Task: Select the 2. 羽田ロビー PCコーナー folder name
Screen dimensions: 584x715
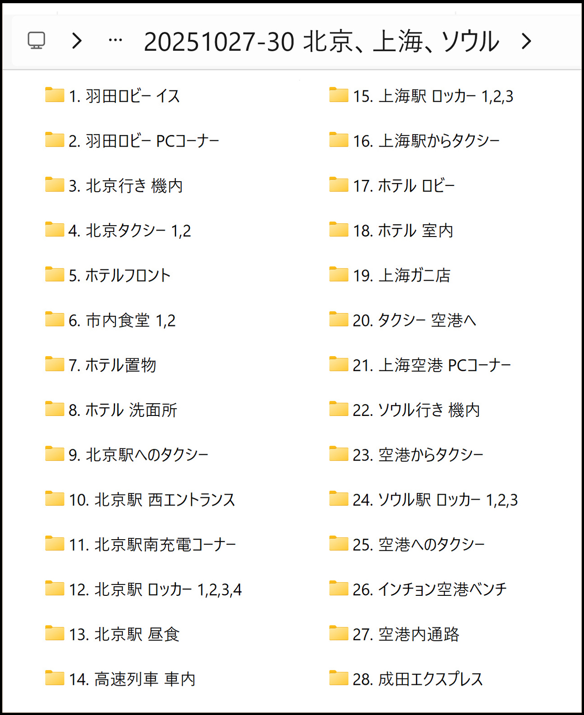Action: point(144,141)
